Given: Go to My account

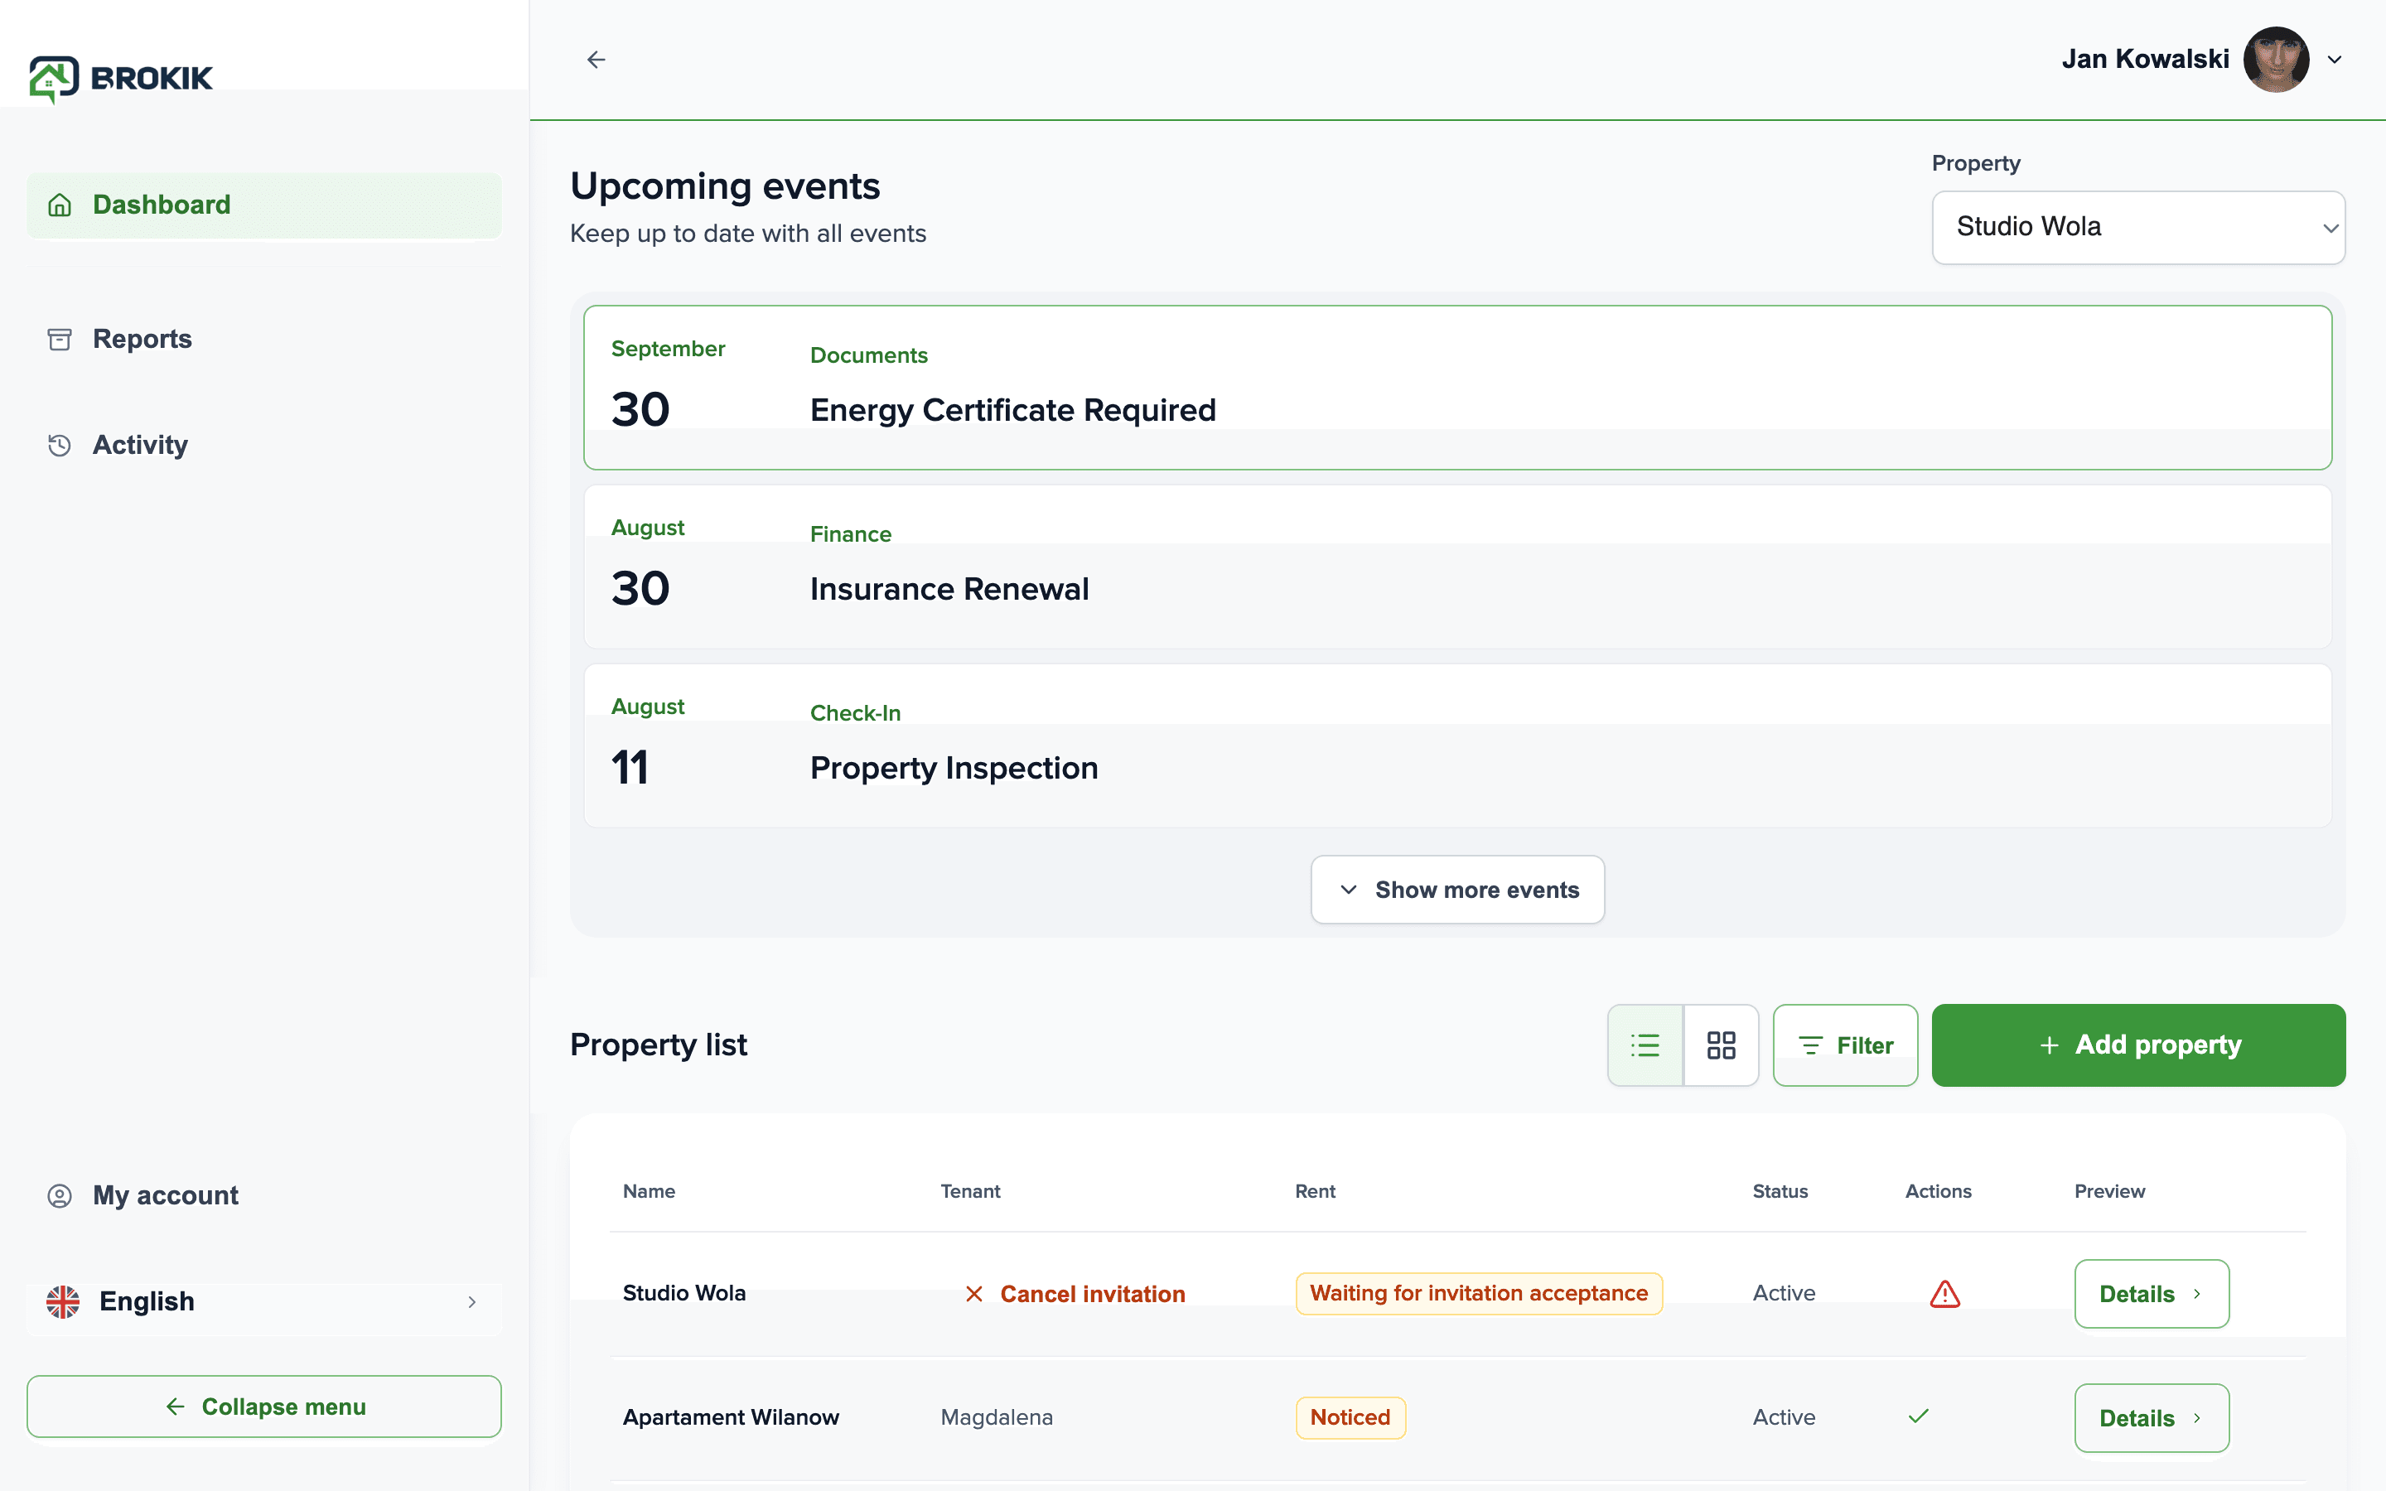Looking at the screenshot, I should coord(264,1195).
